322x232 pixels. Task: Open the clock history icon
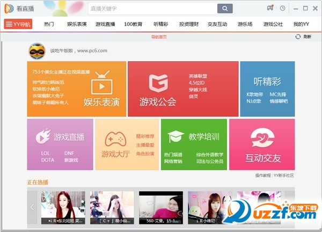pyautogui.click(x=283, y=8)
